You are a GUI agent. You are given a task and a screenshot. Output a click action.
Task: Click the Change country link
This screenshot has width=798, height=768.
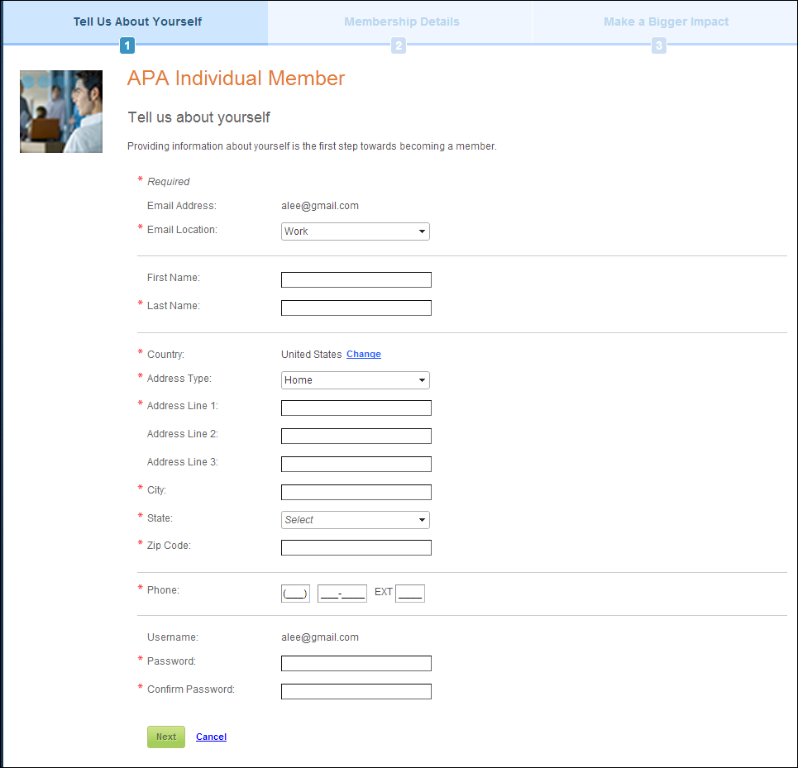tap(364, 354)
